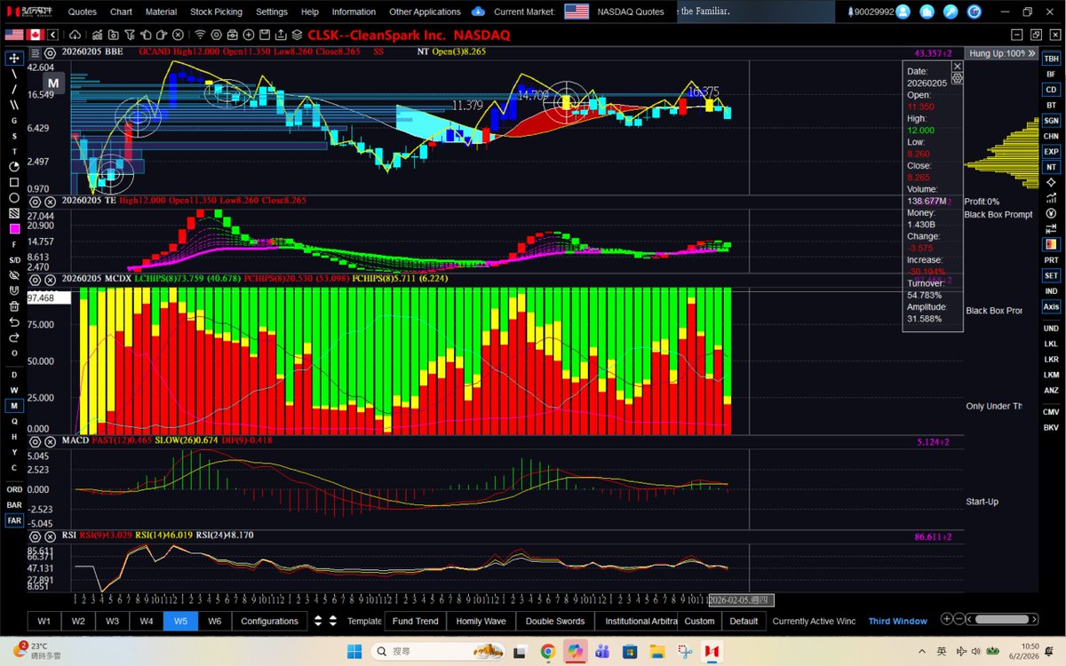Click the Wi-Fi signal toolbar icon

(201, 35)
